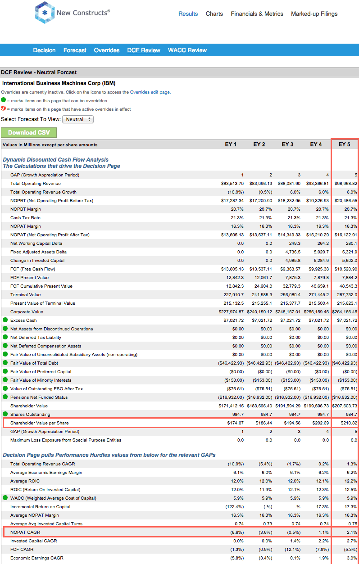
Task: Open the Results page in top navigation
Action: (x=188, y=14)
